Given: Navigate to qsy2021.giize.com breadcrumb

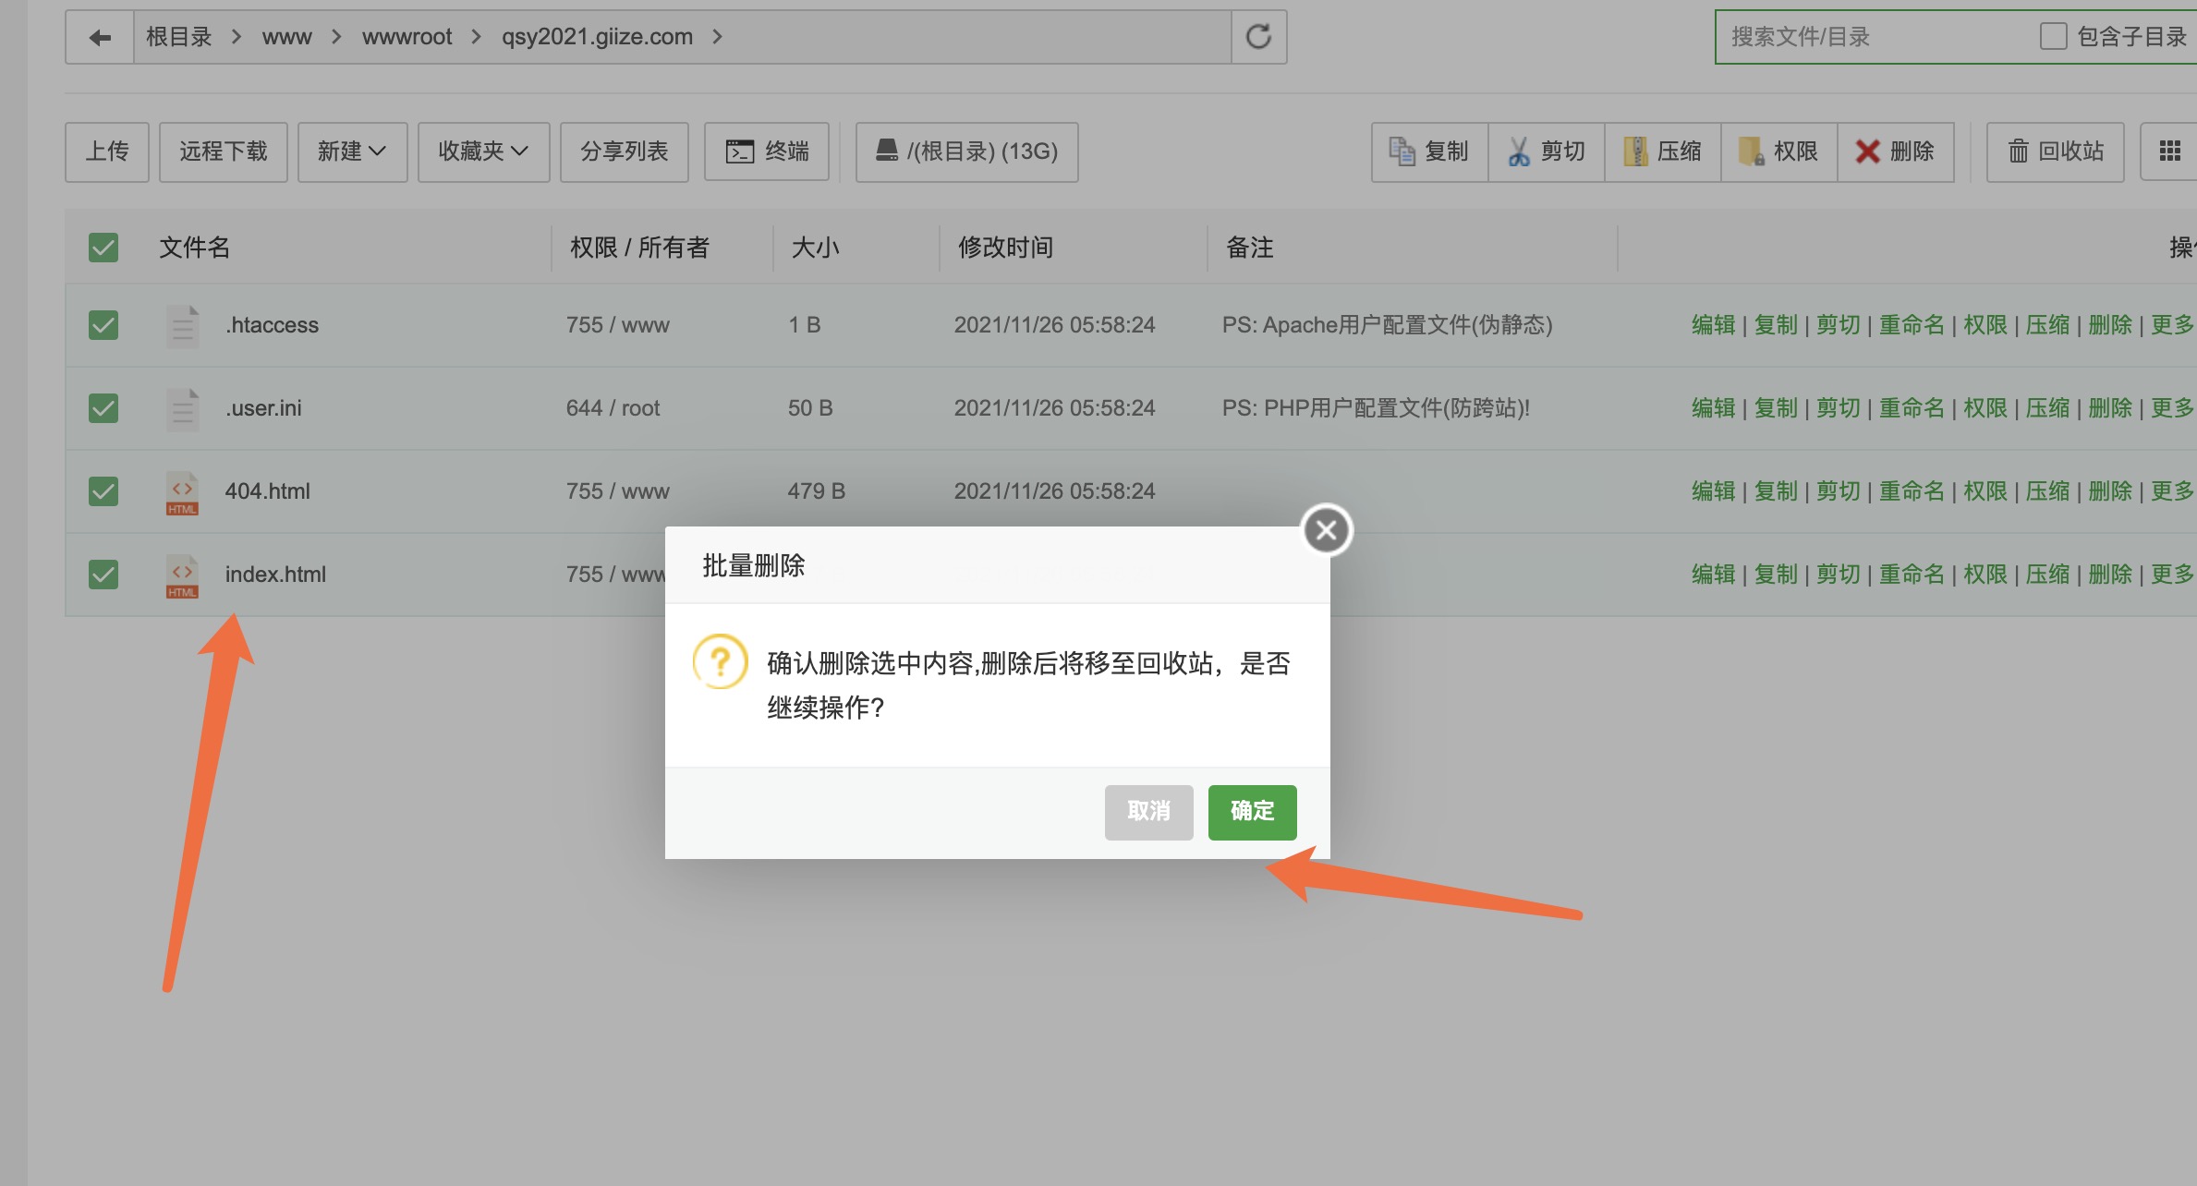Looking at the screenshot, I should (597, 37).
